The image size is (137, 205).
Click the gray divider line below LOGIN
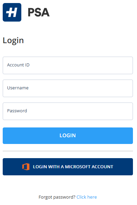point(68,151)
